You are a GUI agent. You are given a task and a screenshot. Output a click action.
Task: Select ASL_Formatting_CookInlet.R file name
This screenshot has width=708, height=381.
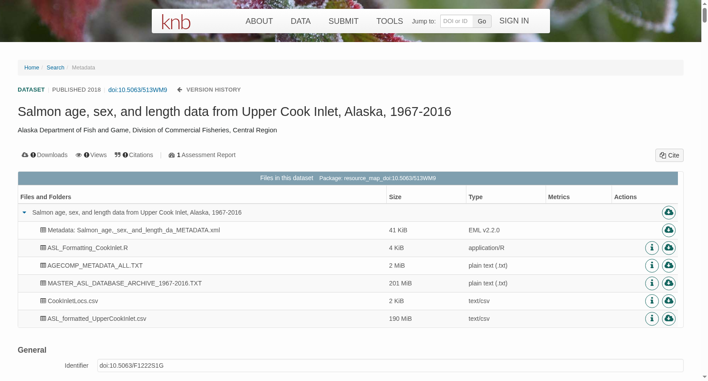(x=88, y=248)
